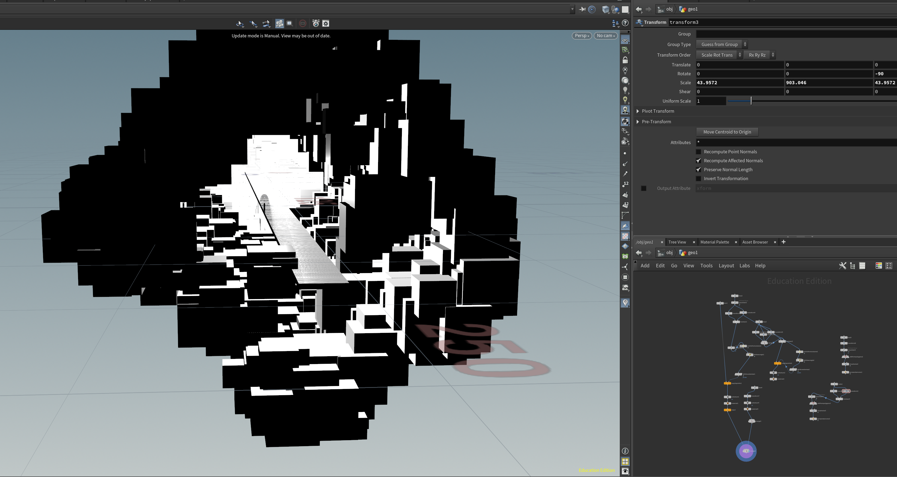Click Move Centroid to Origin button
Image resolution: width=897 pixels, height=477 pixels.
pyautogui.click(x=727, y=132)
